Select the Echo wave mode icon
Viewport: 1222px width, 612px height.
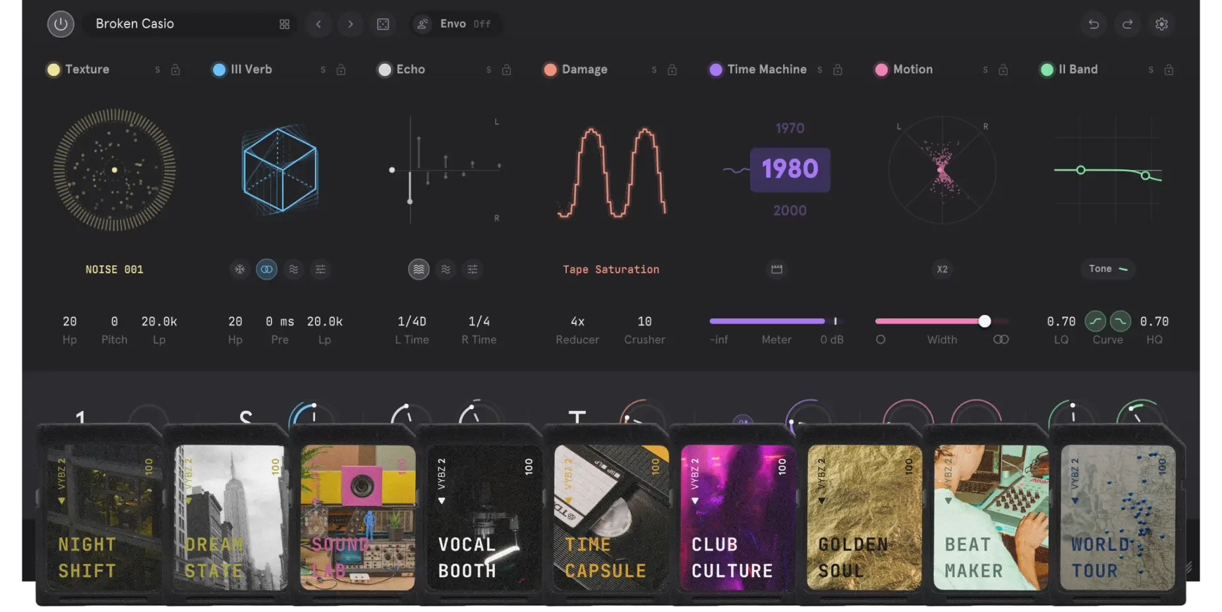(446, 269)
